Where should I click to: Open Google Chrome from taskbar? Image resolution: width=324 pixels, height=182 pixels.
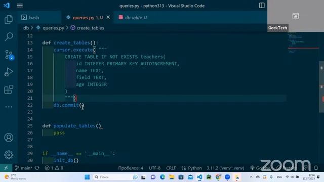click(x=218, y=177)
